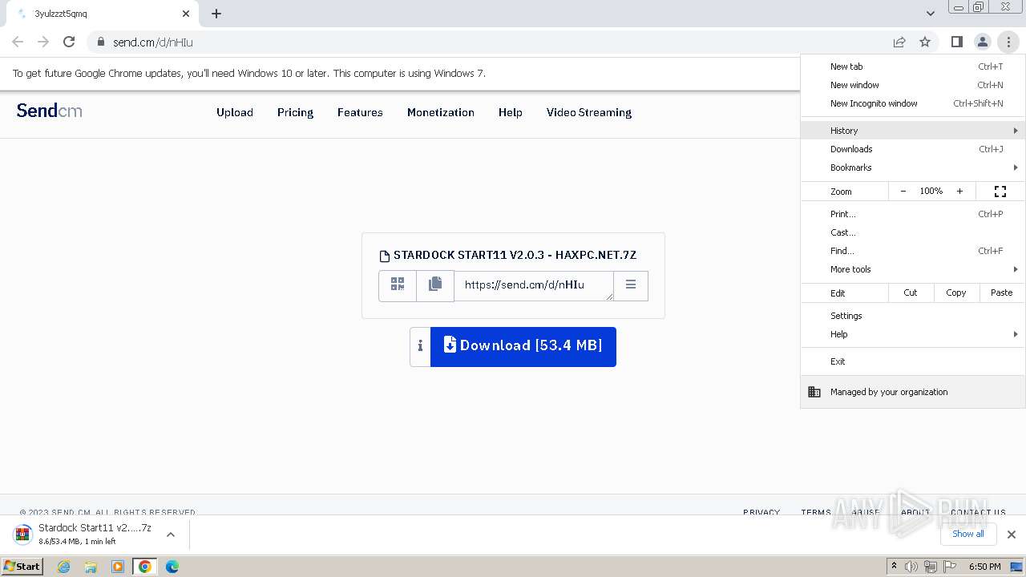
Task: Click the volume speaker tray icon
Action: click(x=911, y=567)
